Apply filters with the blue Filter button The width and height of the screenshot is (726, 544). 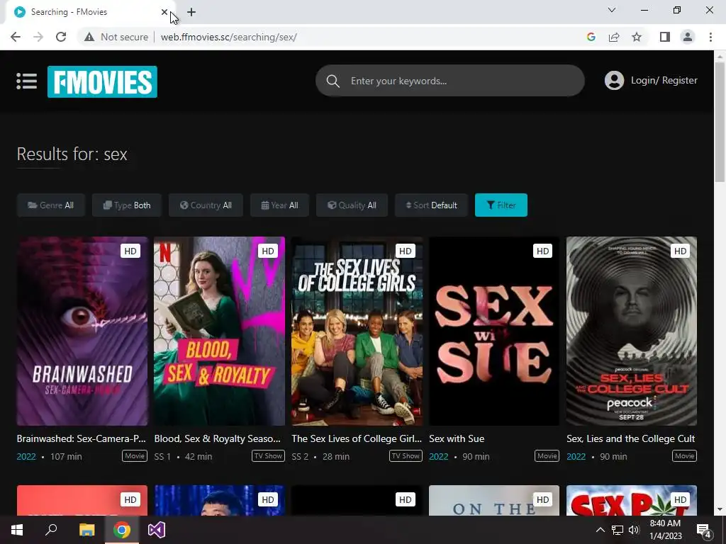[501, 205]
